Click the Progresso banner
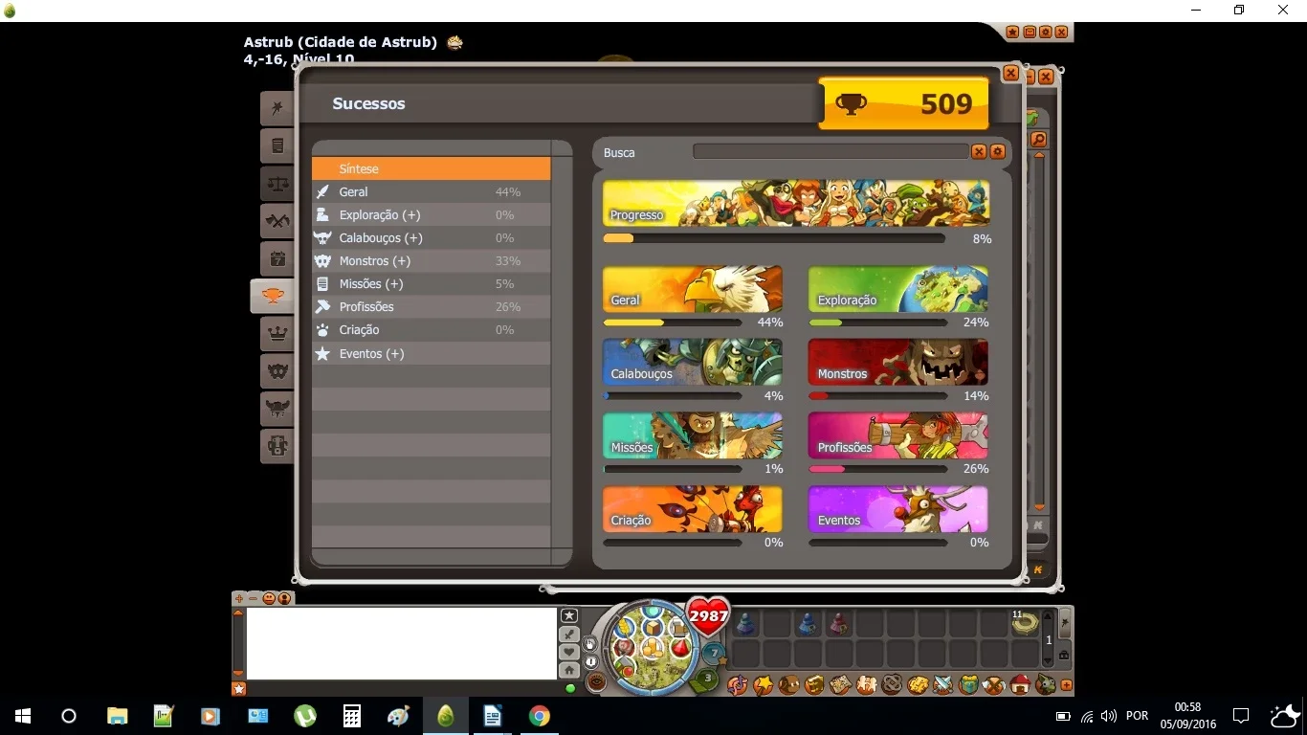1307x735 pixels. click(x=796, y=203)
